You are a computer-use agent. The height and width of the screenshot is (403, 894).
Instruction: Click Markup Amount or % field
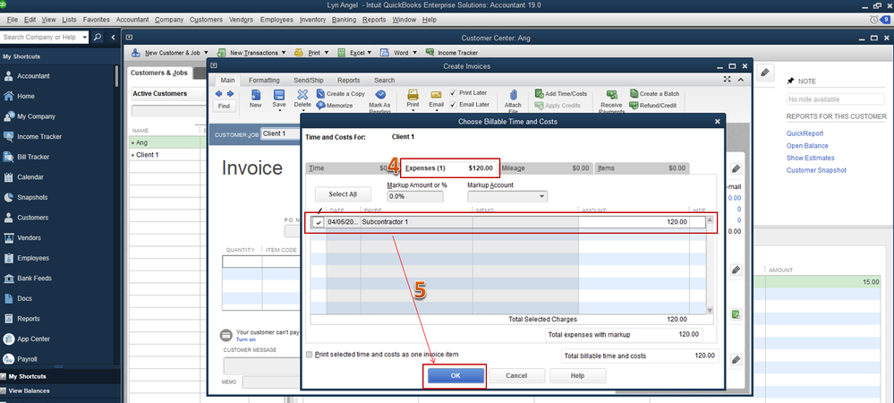[415, 196]
